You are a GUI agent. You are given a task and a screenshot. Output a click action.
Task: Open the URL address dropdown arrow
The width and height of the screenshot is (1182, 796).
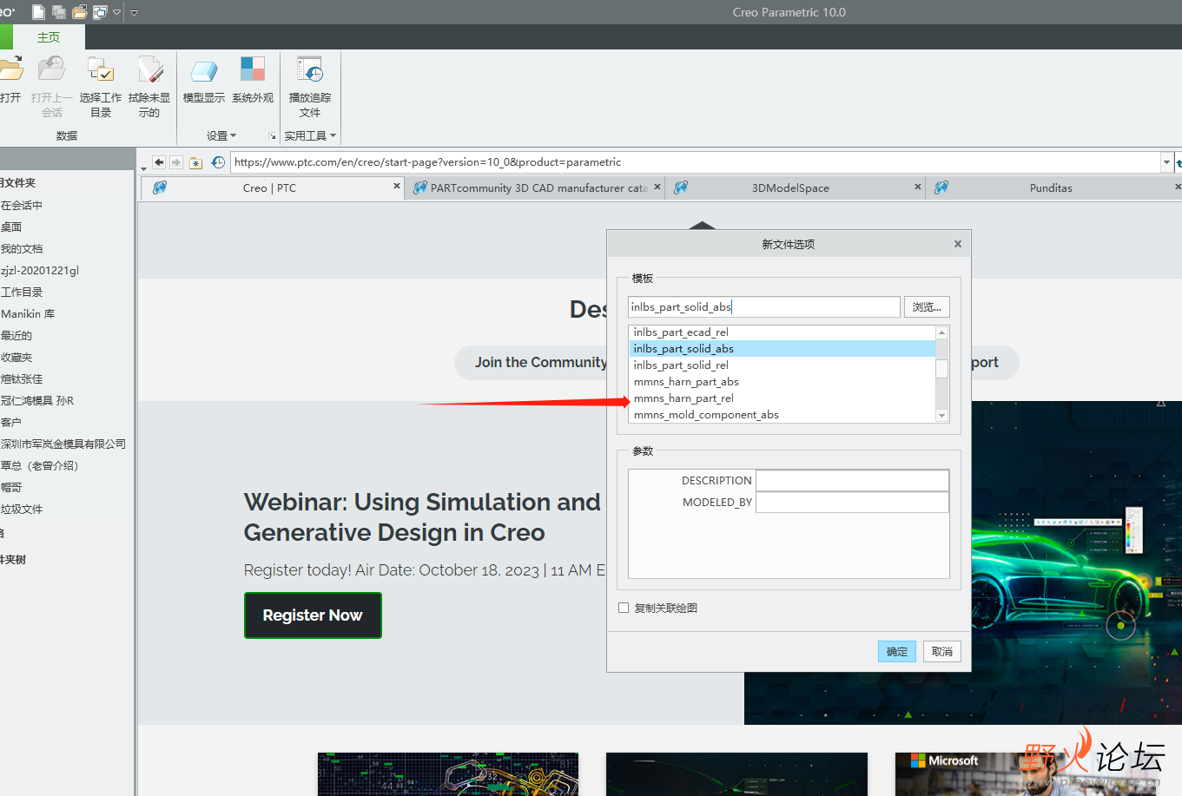(1166, 162)
